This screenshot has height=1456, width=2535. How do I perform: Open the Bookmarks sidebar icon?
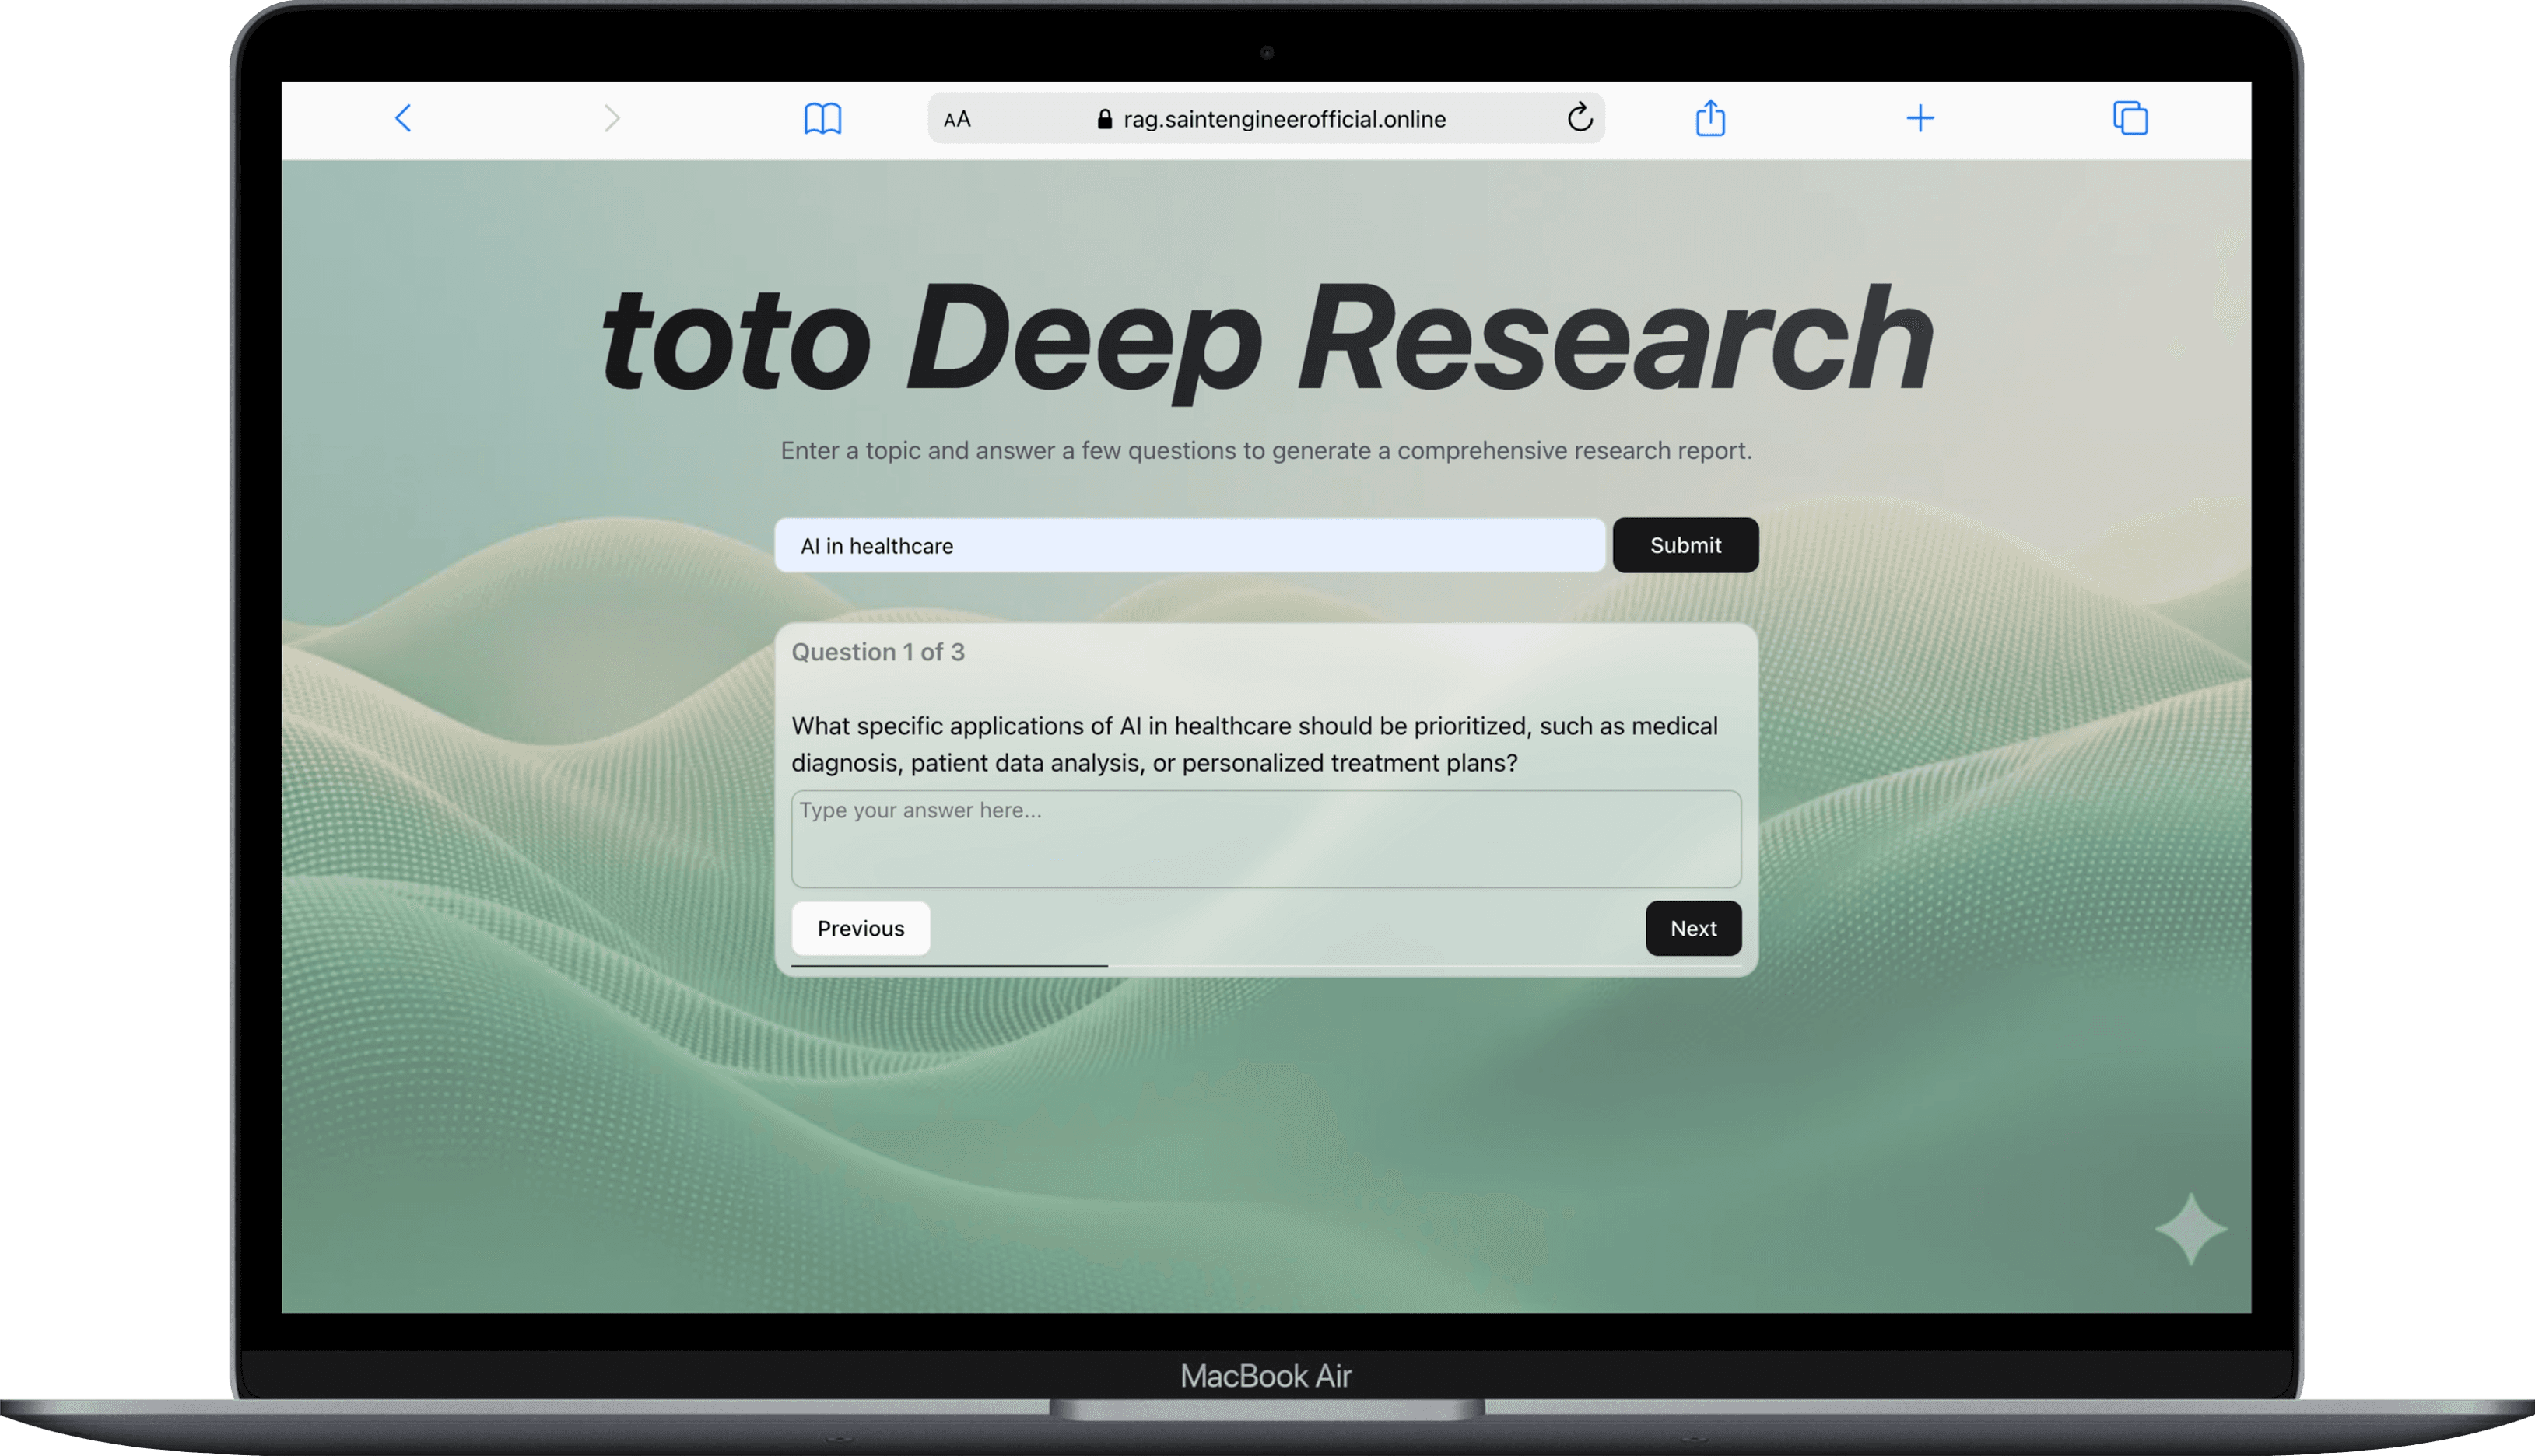point(823,118)
